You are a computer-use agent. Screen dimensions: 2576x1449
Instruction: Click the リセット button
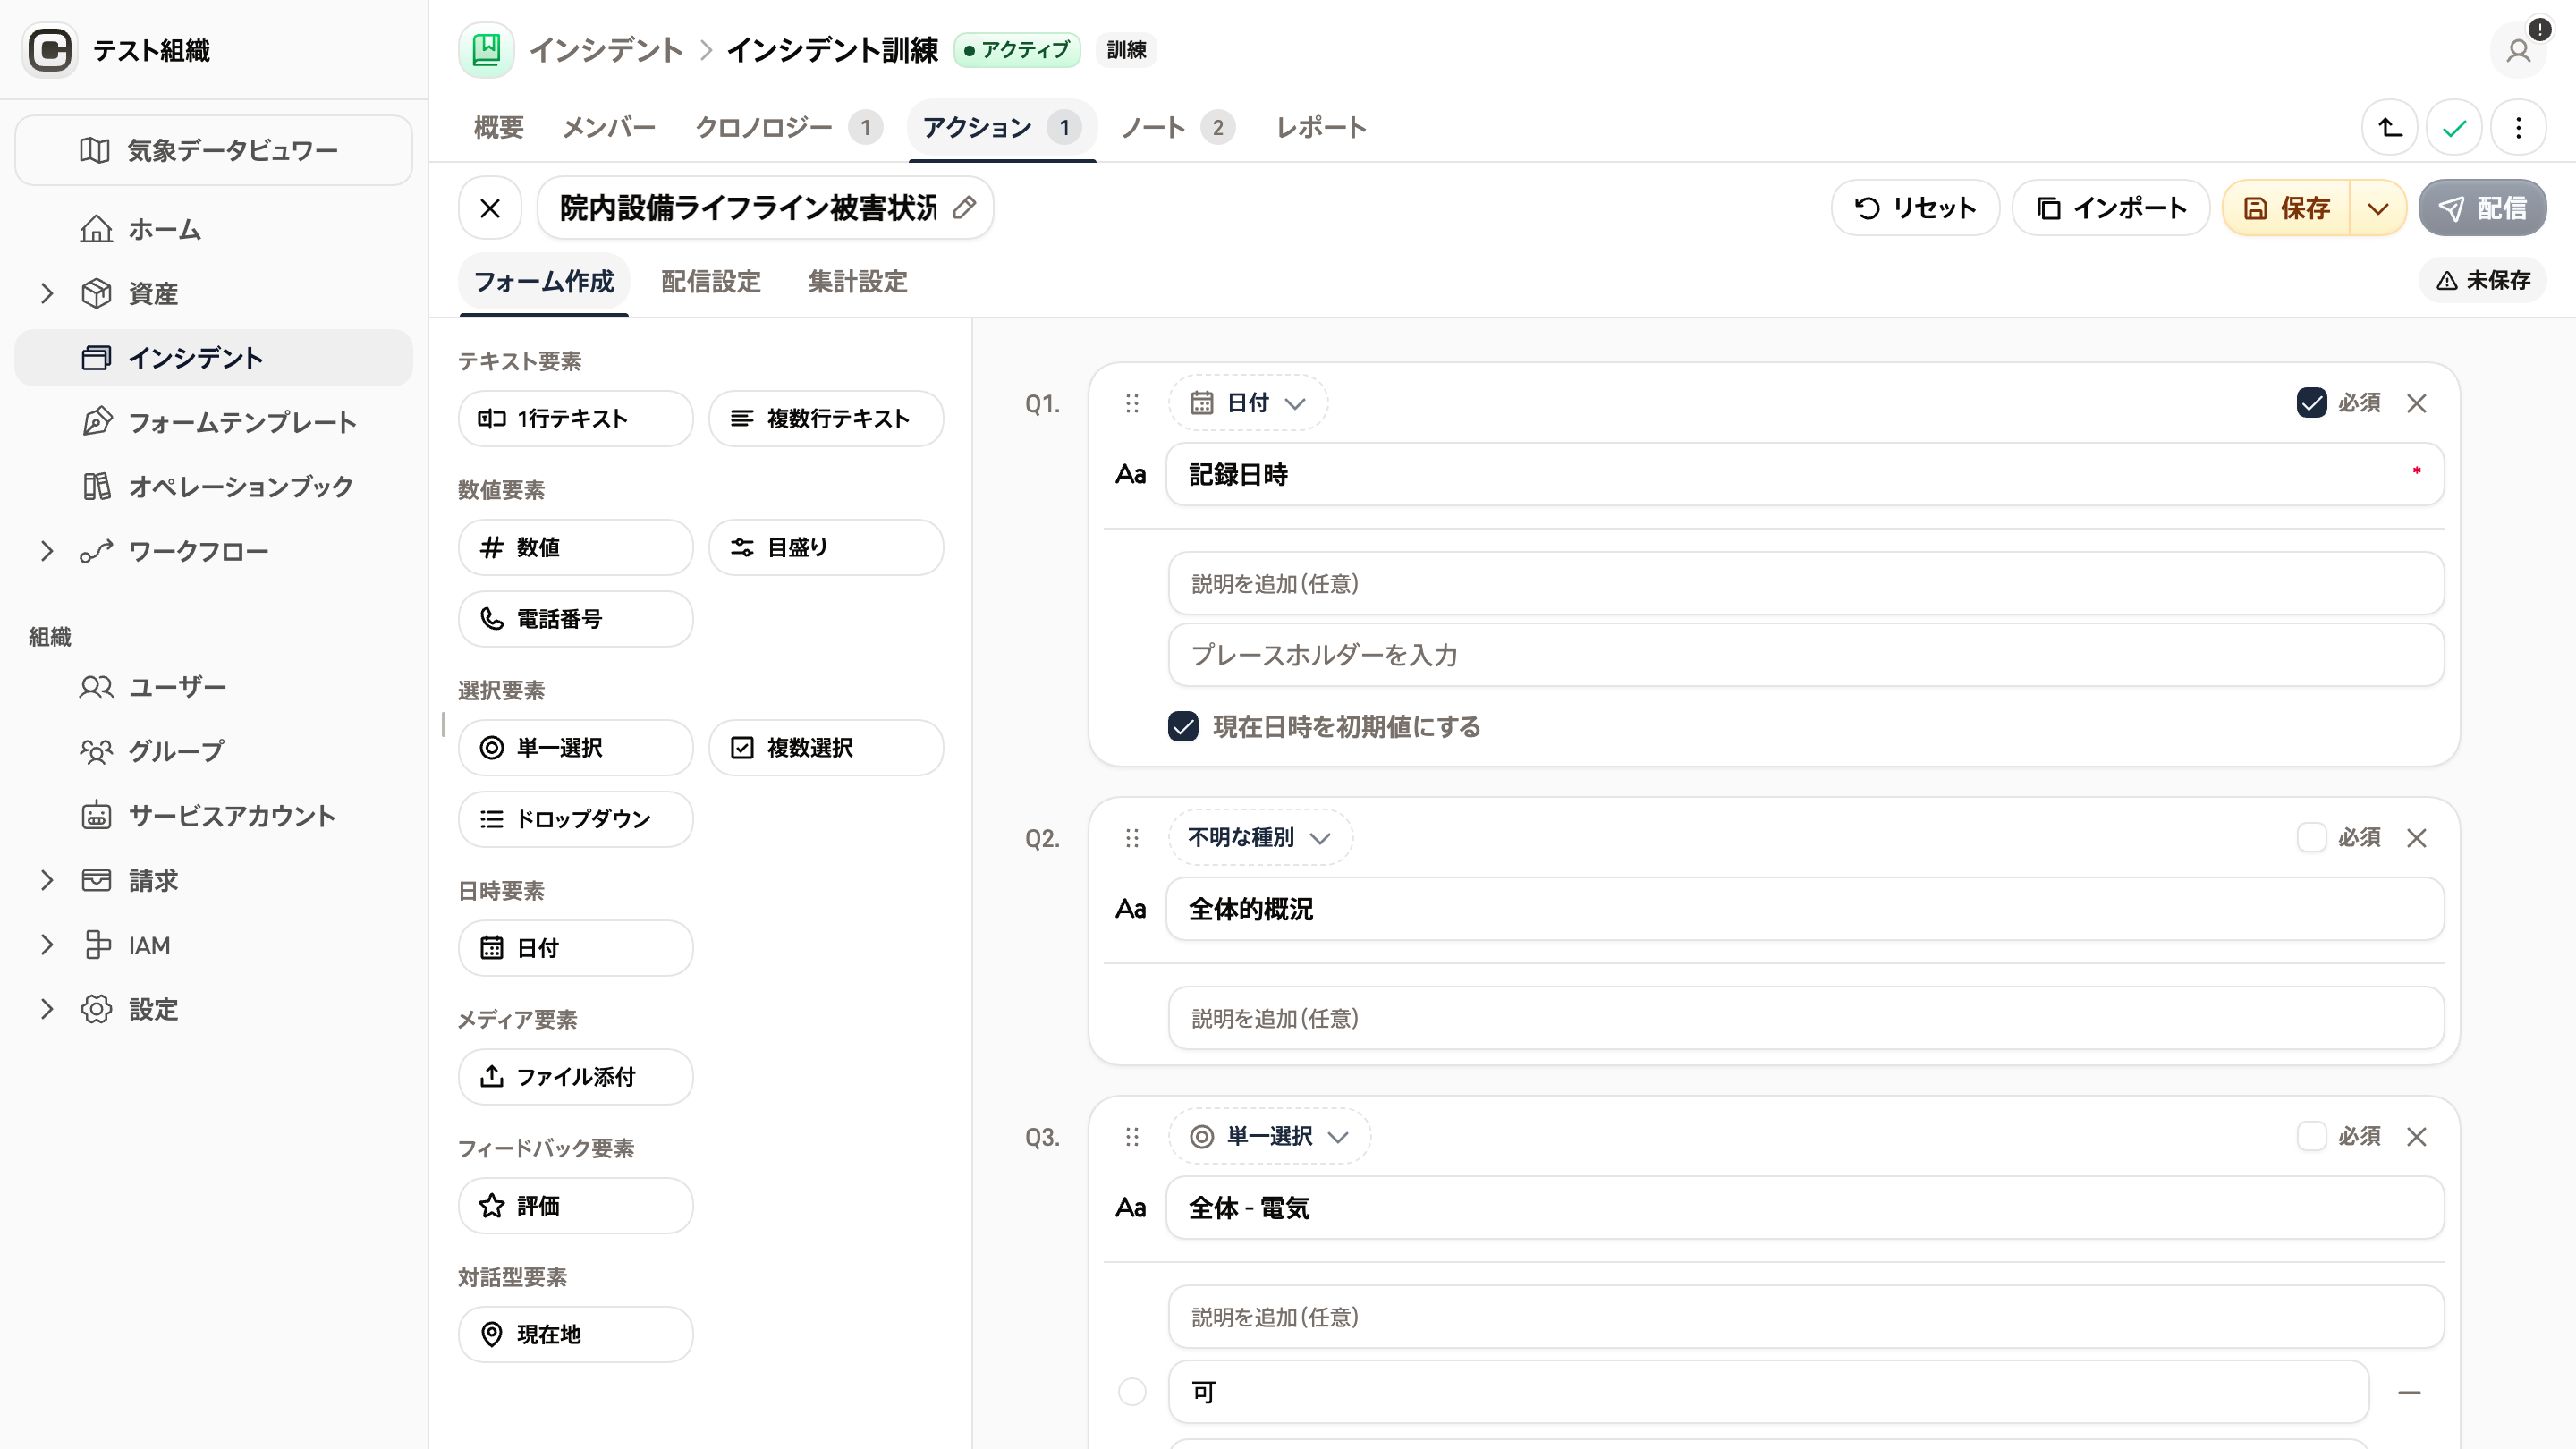pos(1915,208)
